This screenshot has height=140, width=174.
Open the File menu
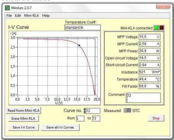pyautogui.click(x=9, y=16)
